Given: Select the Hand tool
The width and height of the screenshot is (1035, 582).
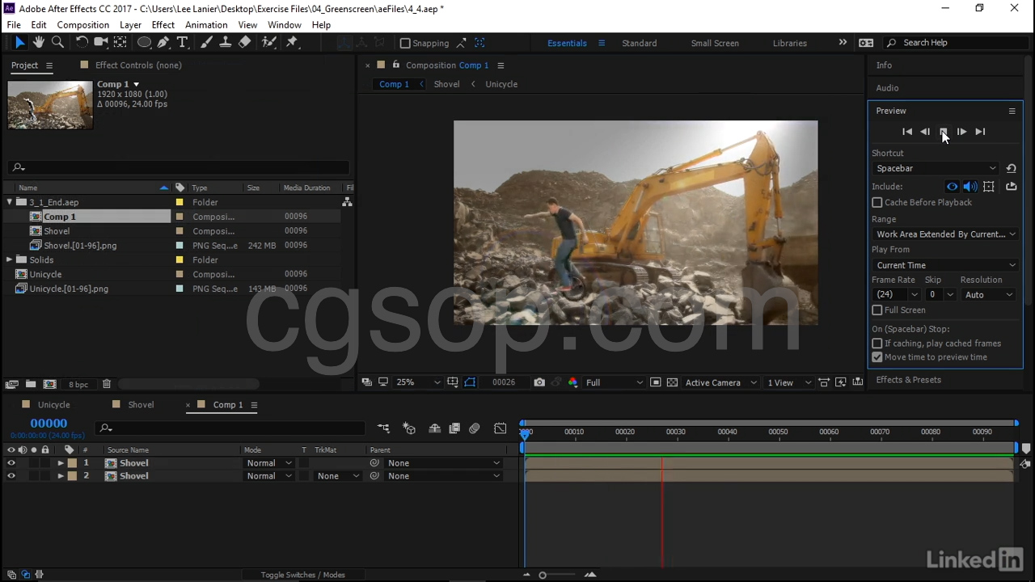Looking at the screenshot, I should 39,43.
